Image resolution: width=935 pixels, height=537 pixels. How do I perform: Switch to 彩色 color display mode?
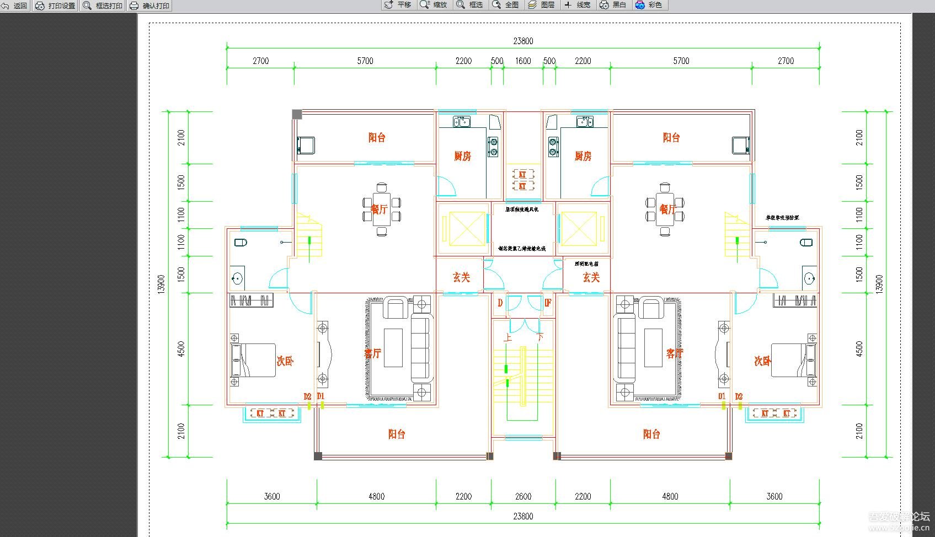(x=649, y=5)
